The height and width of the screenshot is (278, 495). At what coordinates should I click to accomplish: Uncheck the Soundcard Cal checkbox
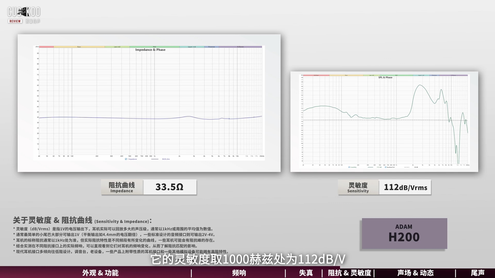click(385, 167)
